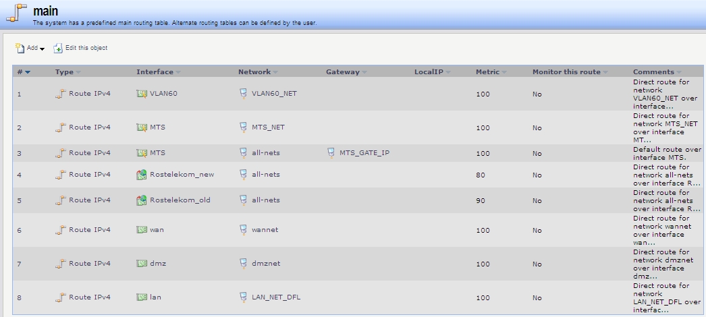Select all-nets network in Rostelekom_new row
This screenshot has height=317, width=706.
click(x=266, y=175)
